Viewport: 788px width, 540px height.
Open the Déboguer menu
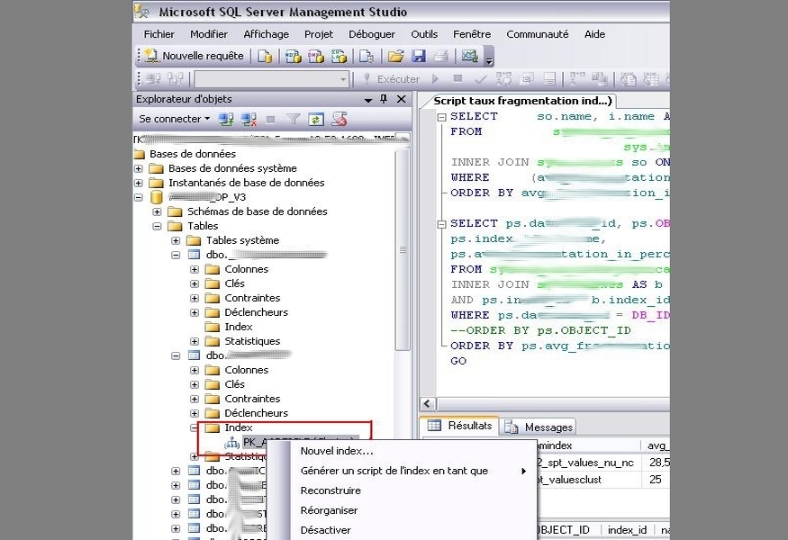372,34
